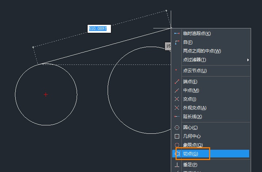Click the angle field showing 15
This screenshot has height=172, width=262.
coord(168,46)
